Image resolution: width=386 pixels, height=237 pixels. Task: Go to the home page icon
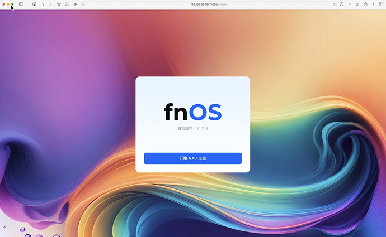35,4
